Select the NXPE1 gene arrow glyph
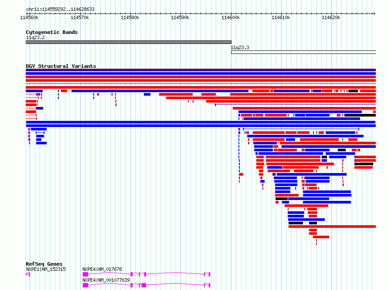 (28, 274)
